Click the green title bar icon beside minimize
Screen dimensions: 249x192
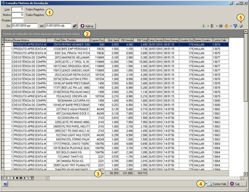231,3
